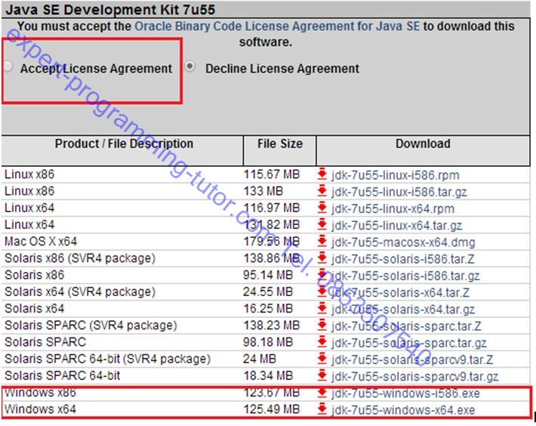
Task: Click the Mac OS X x64 description cell
Action: point(41,242)
